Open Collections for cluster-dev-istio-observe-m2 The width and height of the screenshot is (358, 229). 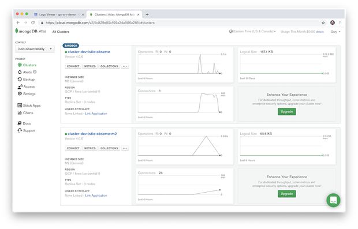coord(109,148)
